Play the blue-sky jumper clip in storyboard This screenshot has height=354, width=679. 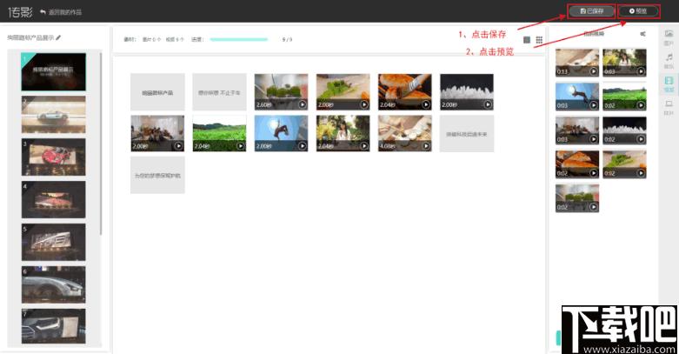[x=303, y=146]
